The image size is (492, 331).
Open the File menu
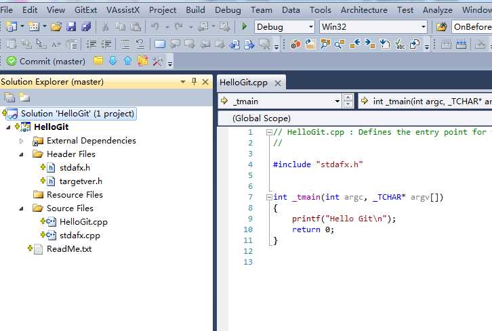(7, 10)
